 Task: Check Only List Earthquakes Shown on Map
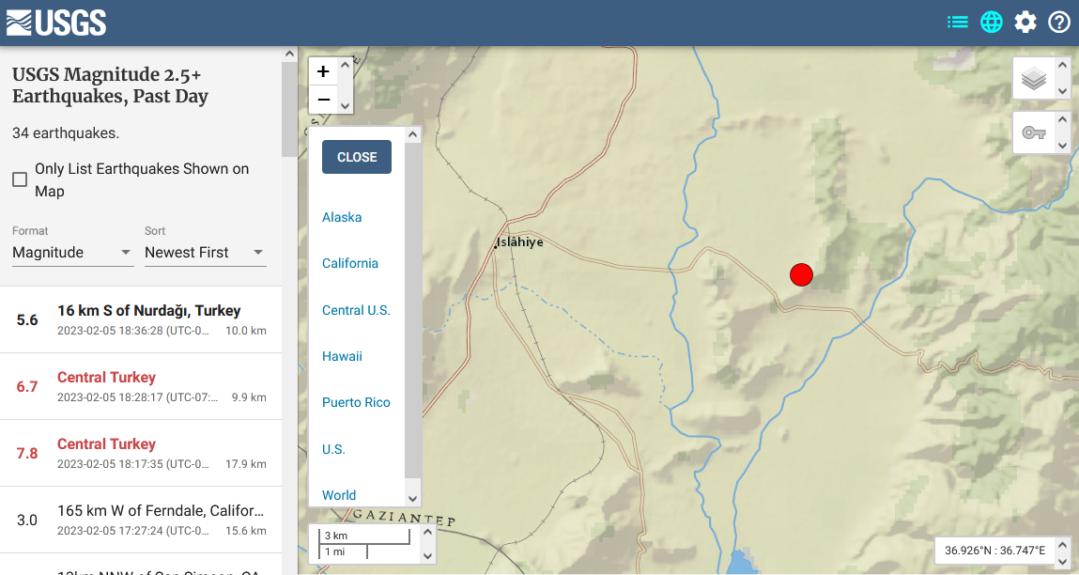pos(20,179)
